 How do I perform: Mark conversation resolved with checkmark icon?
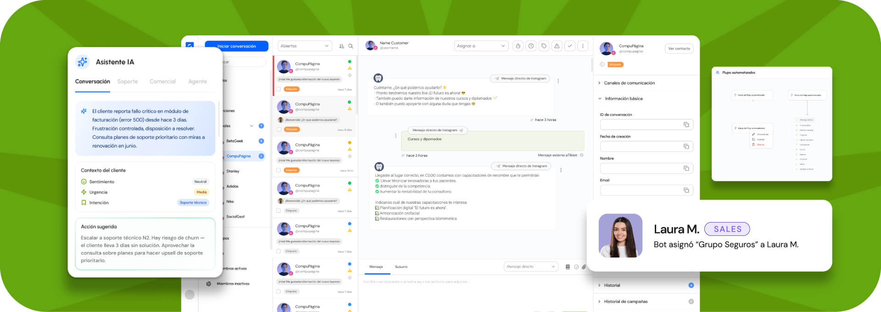[569, 46]
